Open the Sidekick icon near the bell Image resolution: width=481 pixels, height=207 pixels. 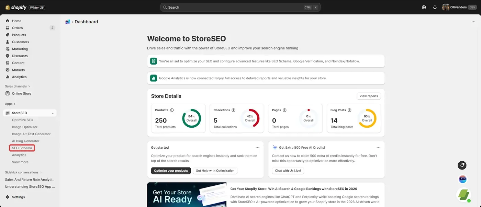click(x=424, y=7)
